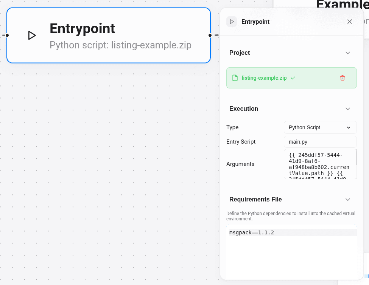Click the Project section heading
This screenshot has width=369, height=285.
pyautogui.click(x=239, y=53)
